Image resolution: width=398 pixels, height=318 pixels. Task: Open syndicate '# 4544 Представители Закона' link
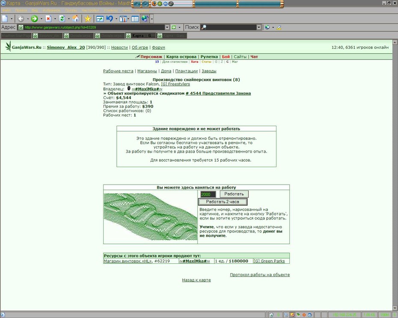click(218, 93)
